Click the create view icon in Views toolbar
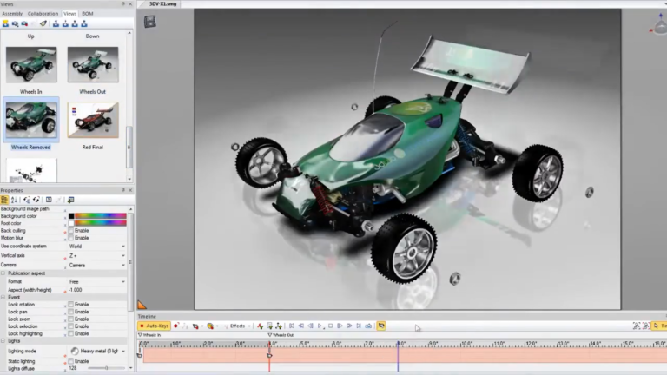Viewport: 667px width, 375px height. (x=5, y=23)
